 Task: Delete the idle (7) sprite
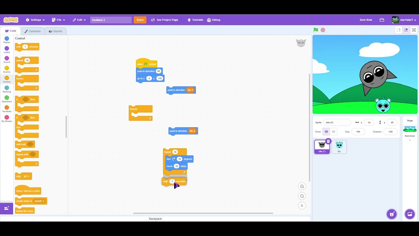point(328,141)
